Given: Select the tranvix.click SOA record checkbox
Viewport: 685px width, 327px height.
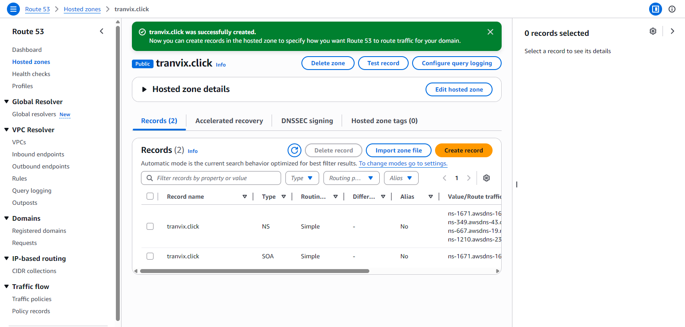Looking at the screenshot, I should click(x=150, y=256).
